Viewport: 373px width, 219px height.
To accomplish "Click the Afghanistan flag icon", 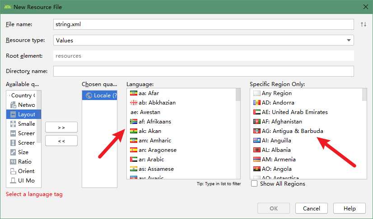I will coord(257,122).
